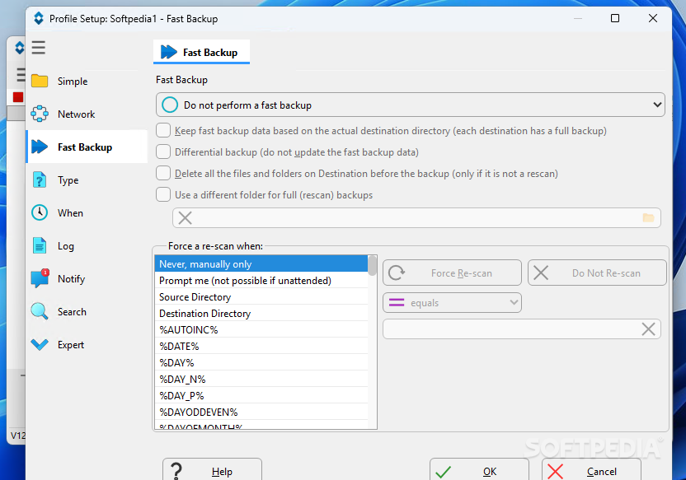Image resolution: width=686 pixels, height=480 pixels.
Task: Click the Type question-mark document icon
Action: pos(40,180)
